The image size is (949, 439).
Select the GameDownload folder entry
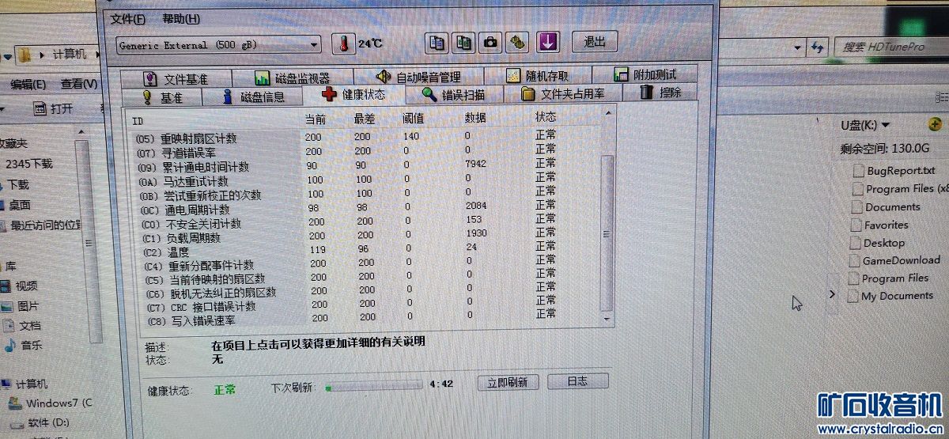tap(894, 260)
